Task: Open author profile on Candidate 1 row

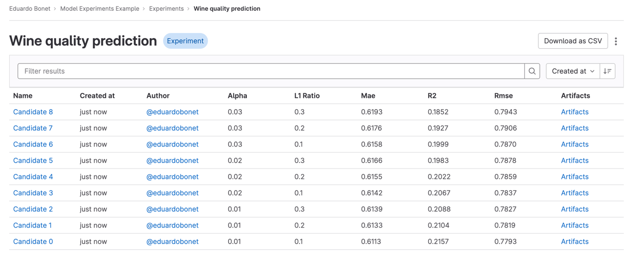Action: click(172, 226)
